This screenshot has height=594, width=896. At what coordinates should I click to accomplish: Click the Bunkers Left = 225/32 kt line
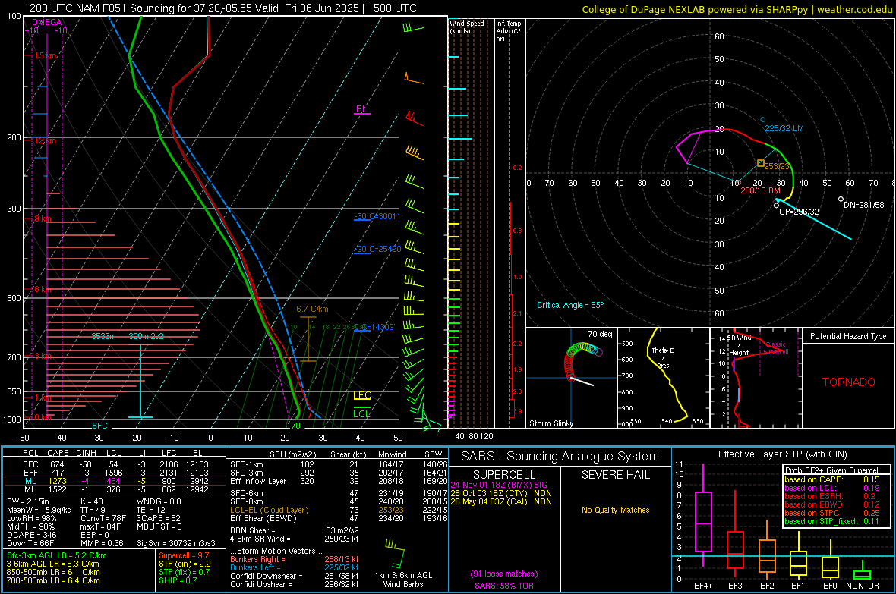tap(295, 567)
